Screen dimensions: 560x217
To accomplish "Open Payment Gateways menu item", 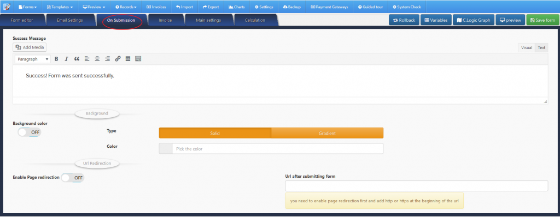I will 329,7.
